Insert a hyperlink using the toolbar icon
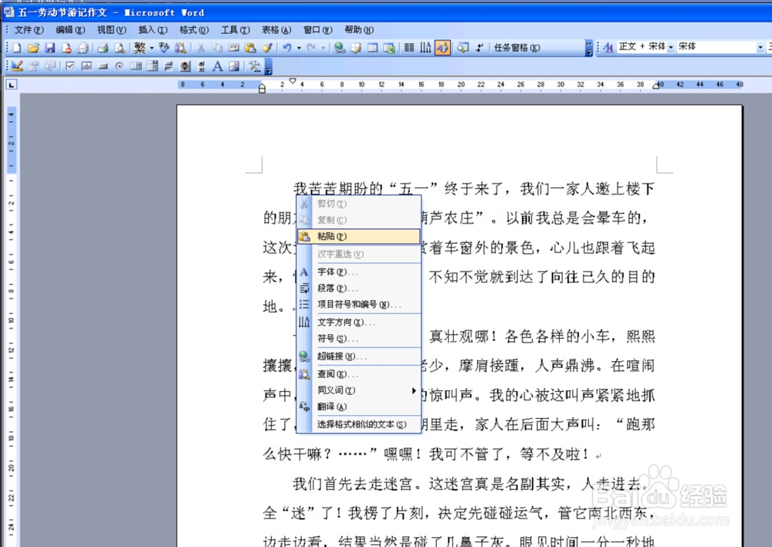The height and width of the screenshot is (547, 772). tap(338, 47)
